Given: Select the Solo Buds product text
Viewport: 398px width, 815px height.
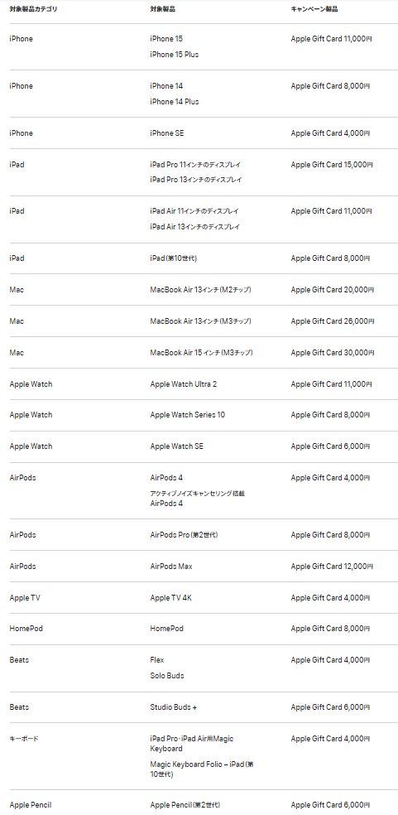Looking at the screenshot, I should click(x=167, y=676).
